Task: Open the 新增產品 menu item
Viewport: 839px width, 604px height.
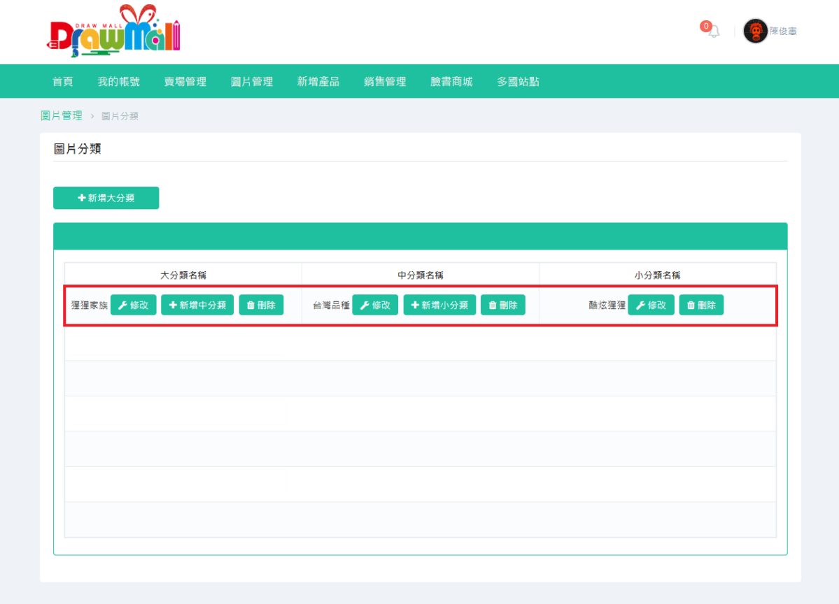Action: [x=318, y=82]
